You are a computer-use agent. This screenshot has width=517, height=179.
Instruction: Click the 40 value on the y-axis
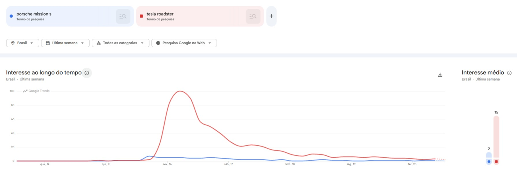[13, 133]
